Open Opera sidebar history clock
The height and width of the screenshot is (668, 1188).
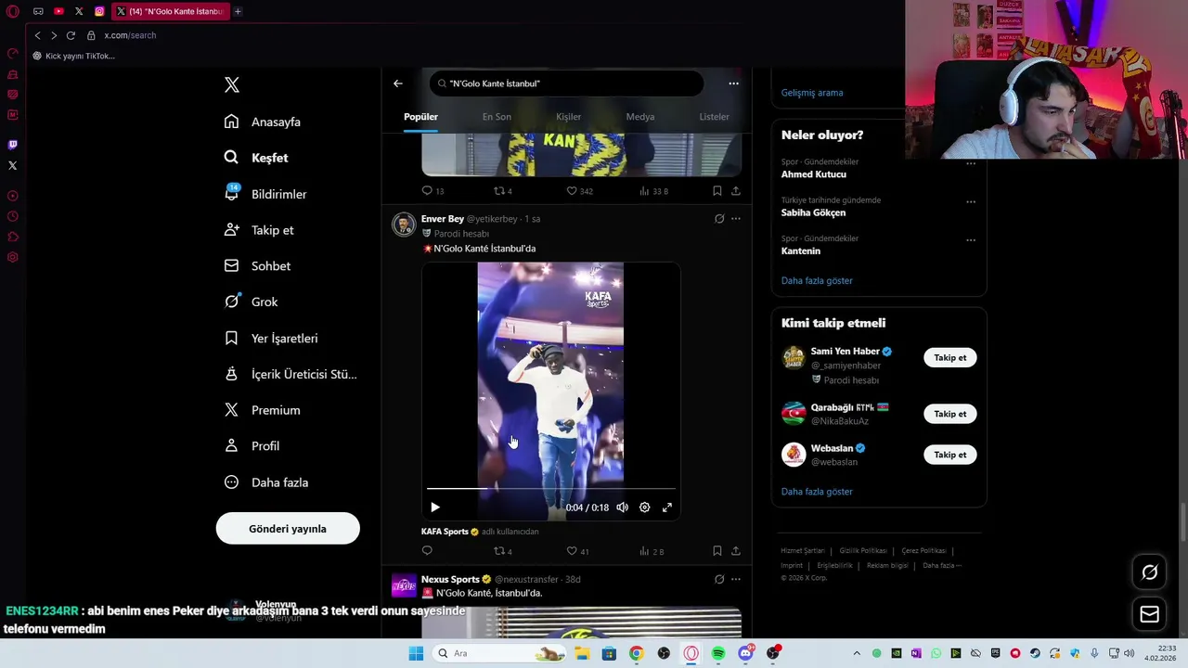point(13,216)
